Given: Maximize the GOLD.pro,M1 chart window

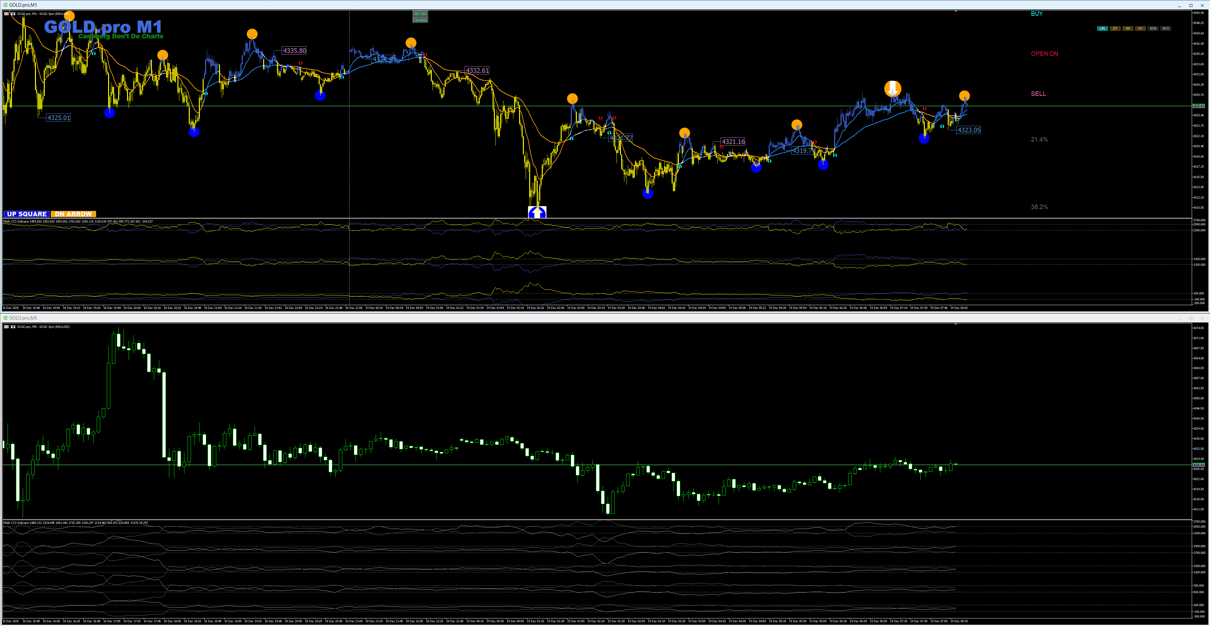Looking at the screenshot, I should click(x=1191, y=5).
